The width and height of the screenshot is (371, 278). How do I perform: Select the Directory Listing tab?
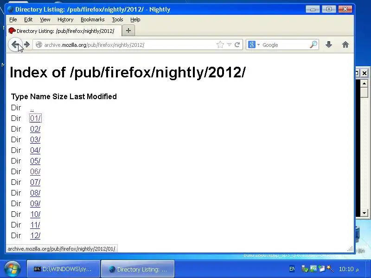64,31
